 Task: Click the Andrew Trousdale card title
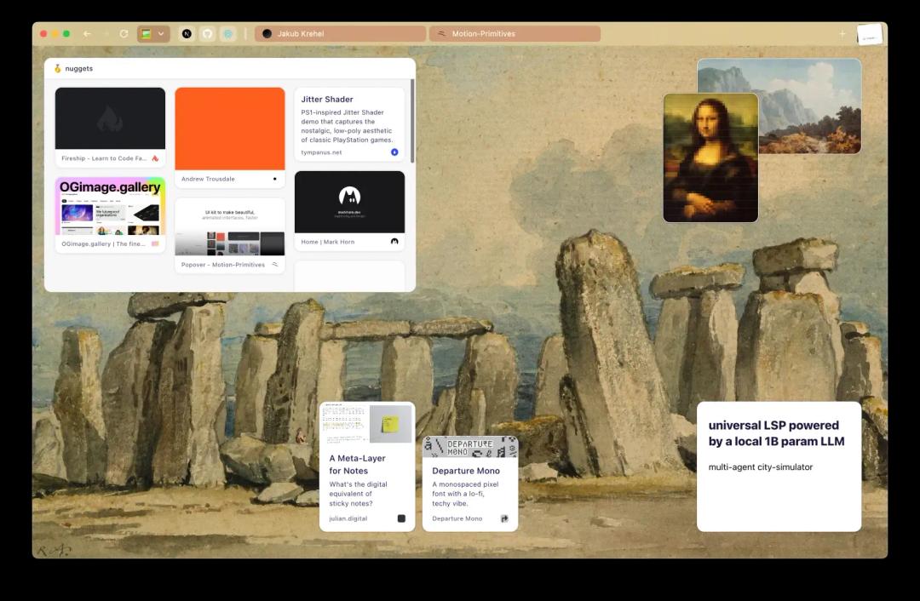click(x=208, y=179)
